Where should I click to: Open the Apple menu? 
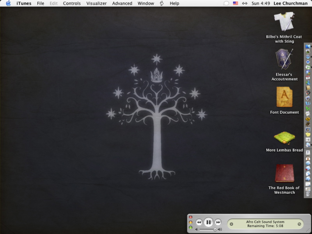8,3
